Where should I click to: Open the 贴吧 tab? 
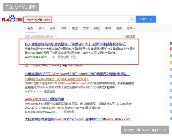97,29
